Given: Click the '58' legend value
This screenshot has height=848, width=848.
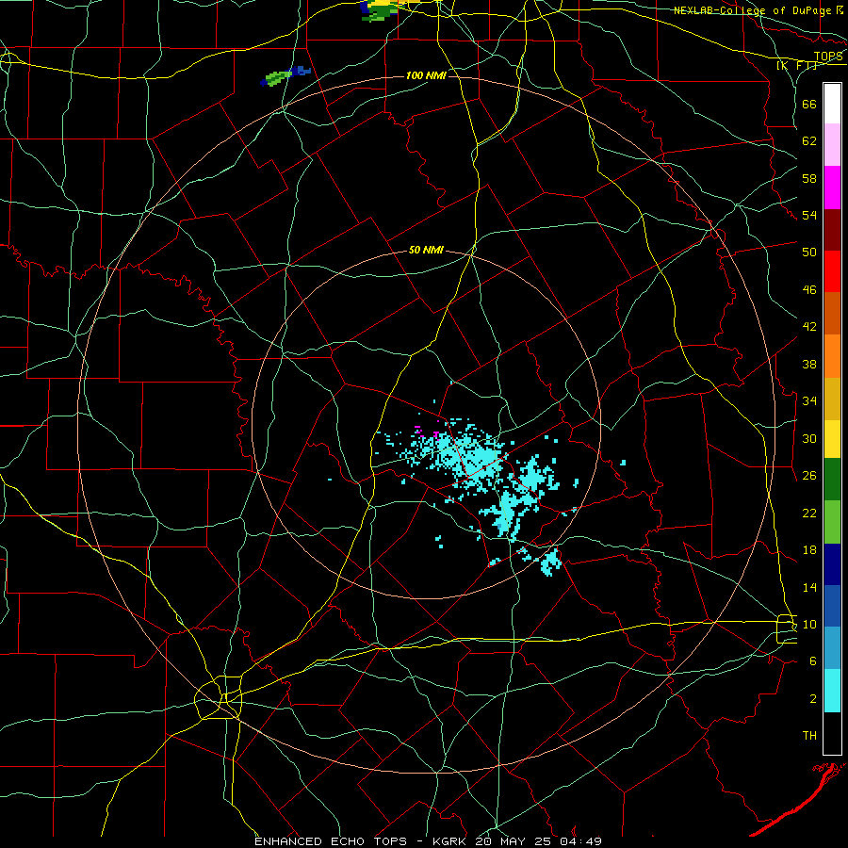Looking at the screenshot, I should tap(809, 178).
